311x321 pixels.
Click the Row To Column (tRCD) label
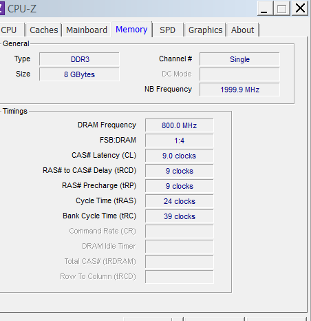(x=98, y=277)
